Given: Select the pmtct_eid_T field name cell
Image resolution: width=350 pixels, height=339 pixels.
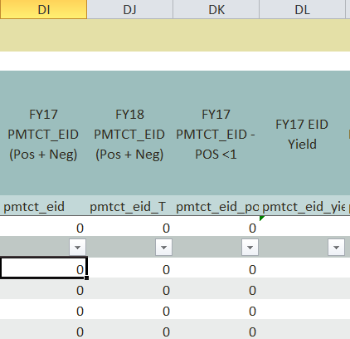Looking at the screenshot, I should click(x=129, y=206).
